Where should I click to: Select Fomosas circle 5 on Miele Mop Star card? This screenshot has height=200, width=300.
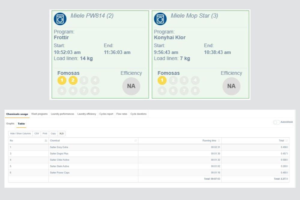162,91
